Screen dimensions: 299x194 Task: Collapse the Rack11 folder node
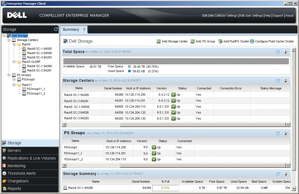point(14,85)
